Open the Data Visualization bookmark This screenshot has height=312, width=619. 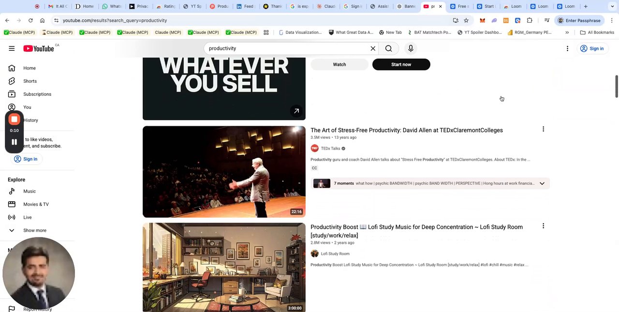(x=300, y=32)
